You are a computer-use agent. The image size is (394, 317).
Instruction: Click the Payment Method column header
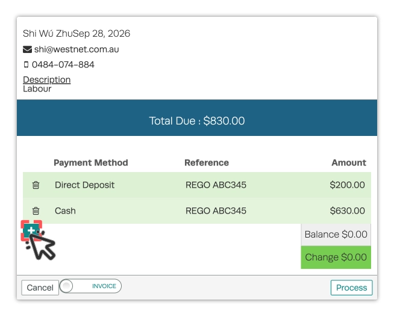pos(91,163)
